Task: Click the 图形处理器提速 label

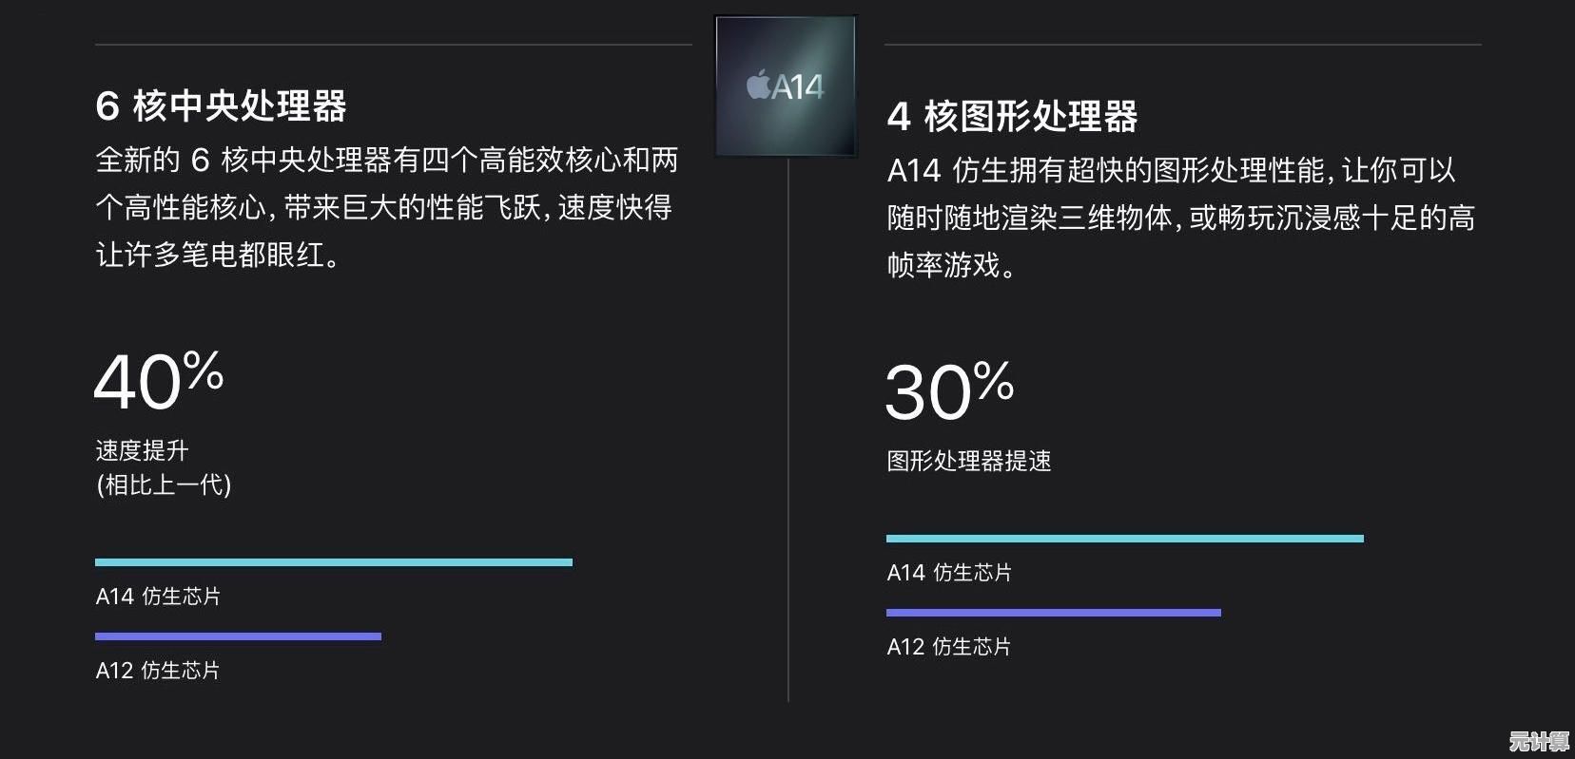Action: pyautogui.click(x=968, y=462)
